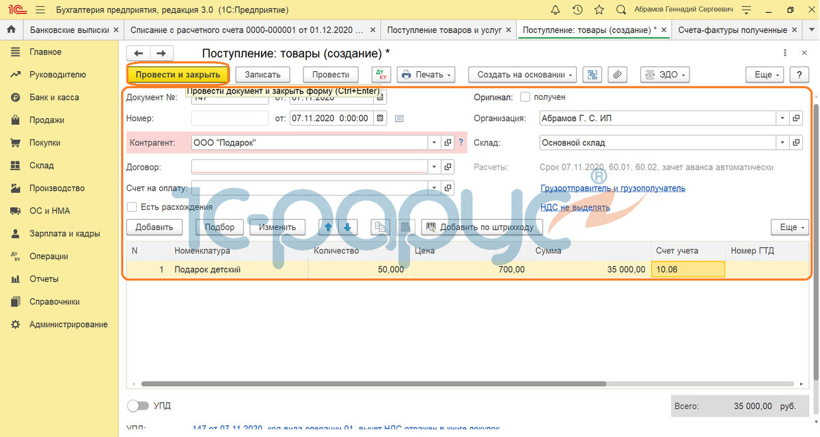Screen dimensions: 820x437
Task: Click into the Номер input field
Action: 230,118
